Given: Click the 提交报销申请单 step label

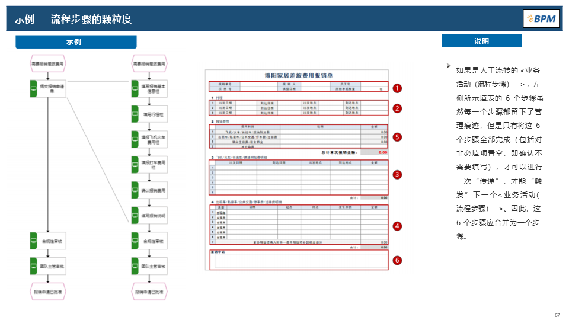Looking at the screenshot, I should (52, 88).
